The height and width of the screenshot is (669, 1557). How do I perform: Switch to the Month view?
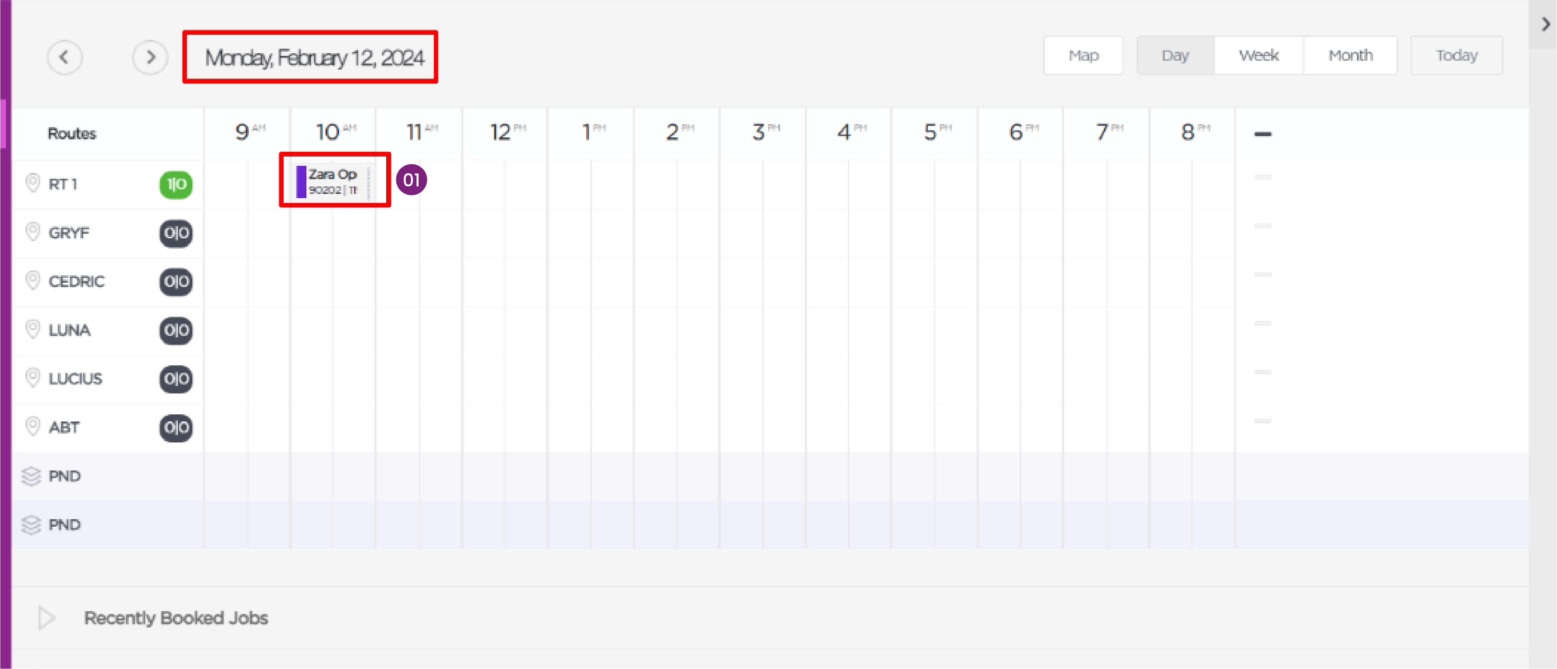(1350, 56)
